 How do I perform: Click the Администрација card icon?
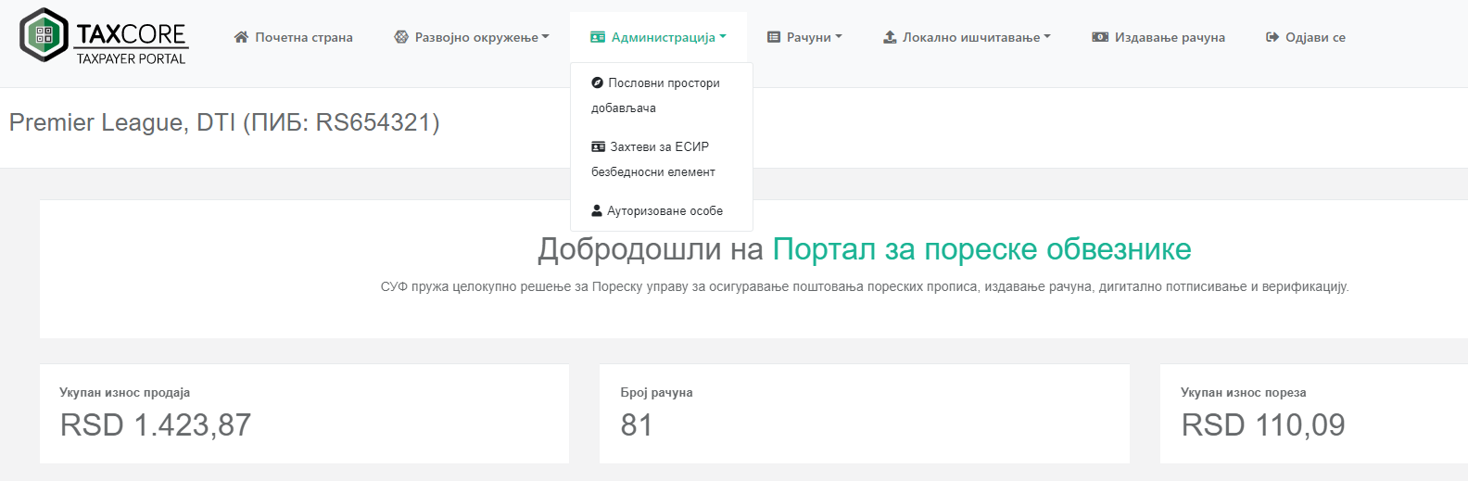click(x=598, y=37)
